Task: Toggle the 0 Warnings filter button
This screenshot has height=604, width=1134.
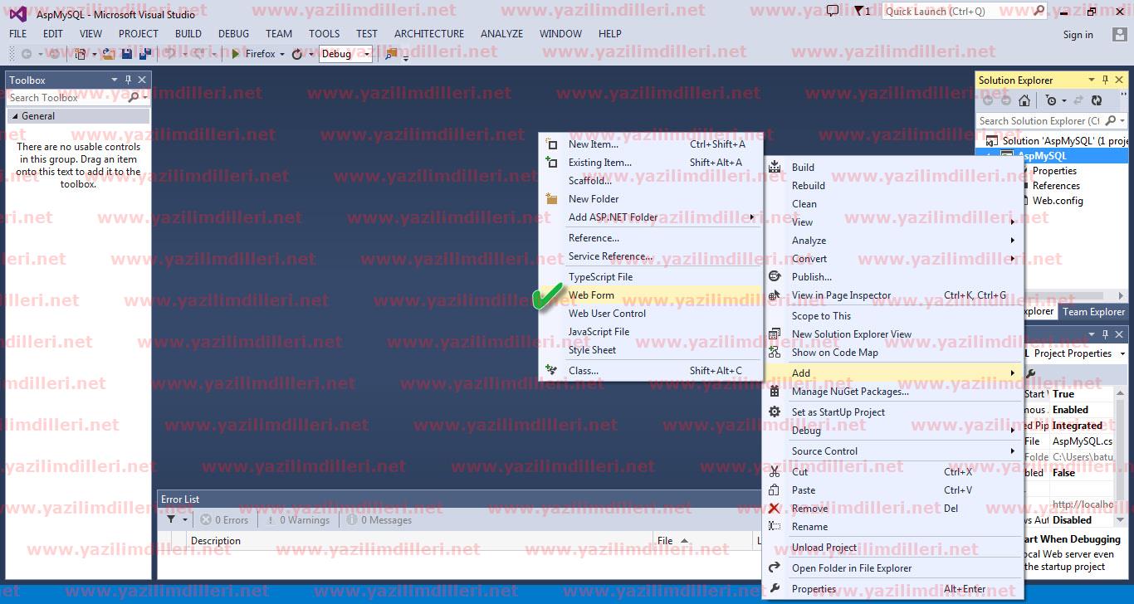Action: tap(297, 520)
